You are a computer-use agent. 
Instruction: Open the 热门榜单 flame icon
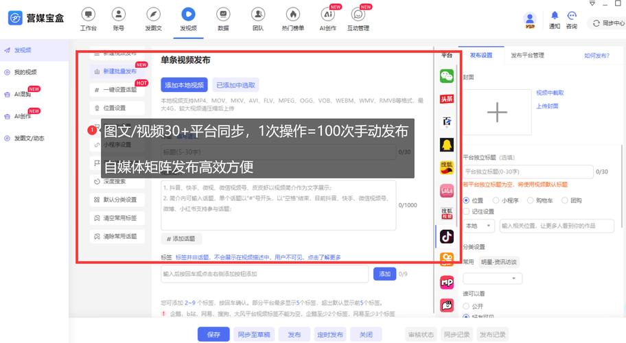coord(294,14)
